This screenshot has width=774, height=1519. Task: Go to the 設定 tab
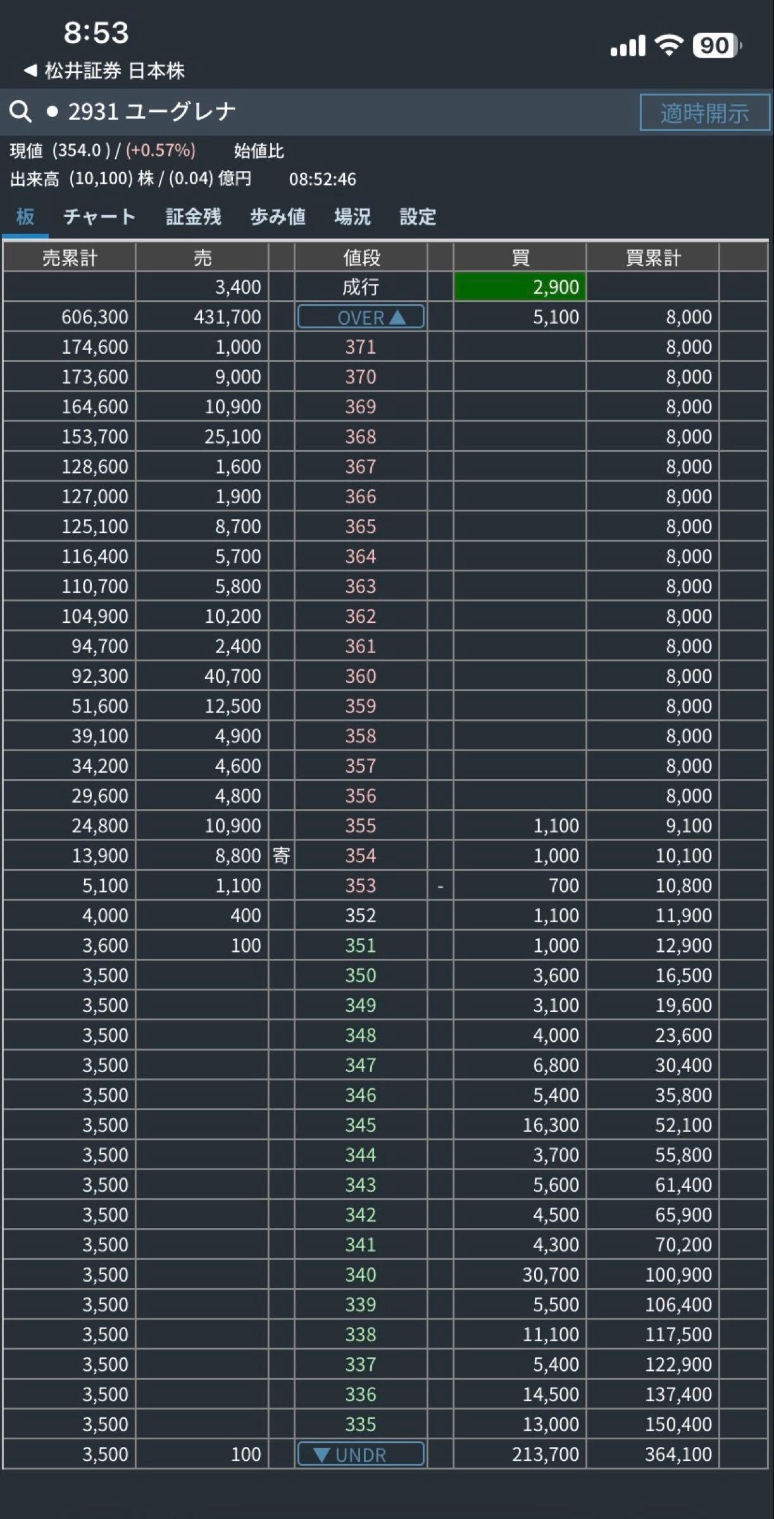(x=418, y=217)
